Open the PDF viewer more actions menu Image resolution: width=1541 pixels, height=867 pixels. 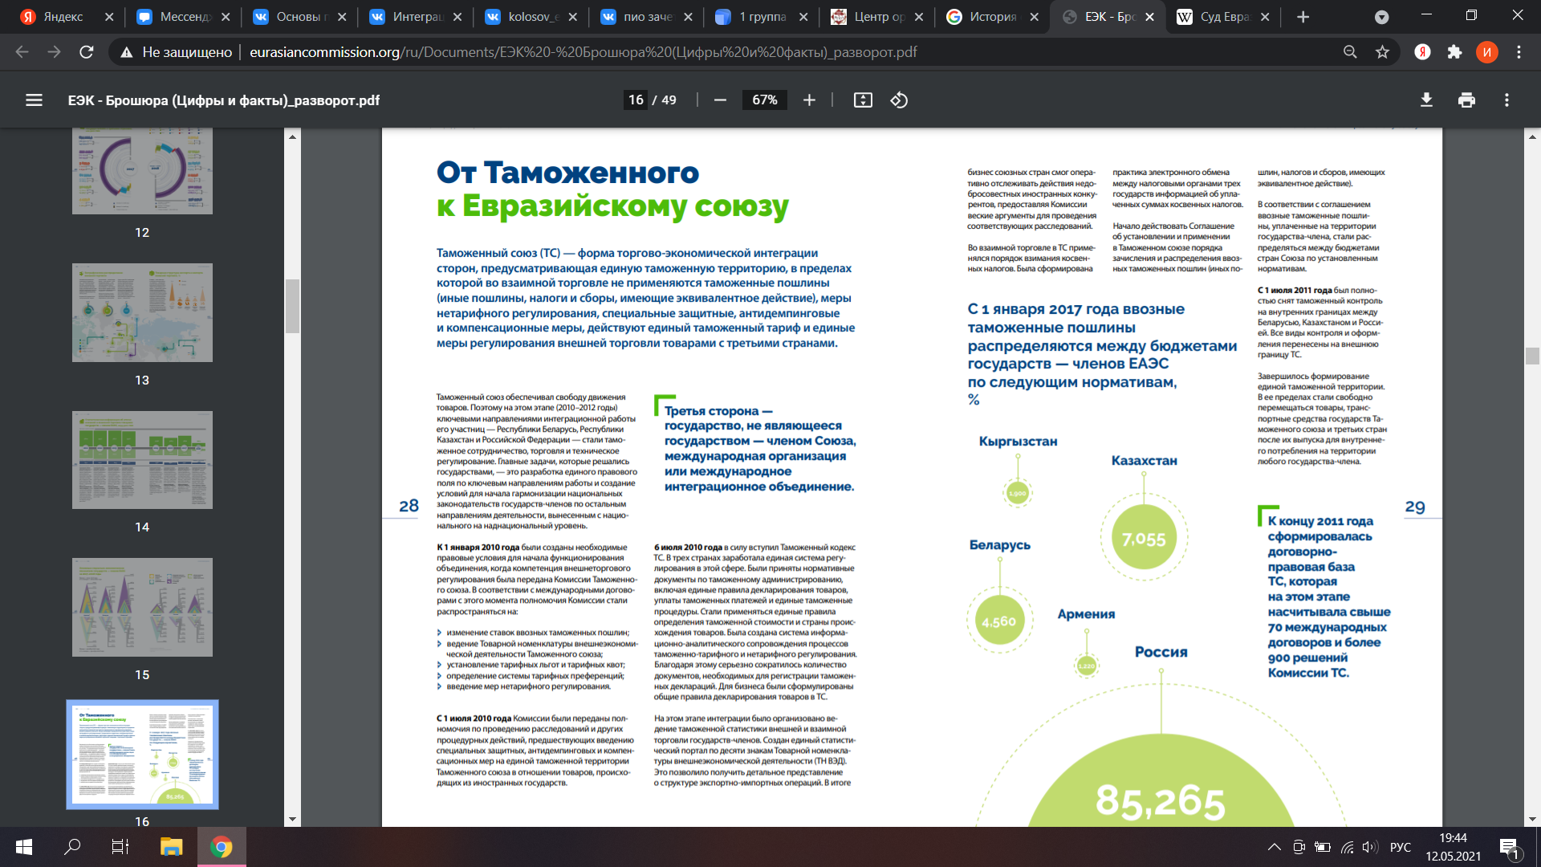click(1506, 100)
